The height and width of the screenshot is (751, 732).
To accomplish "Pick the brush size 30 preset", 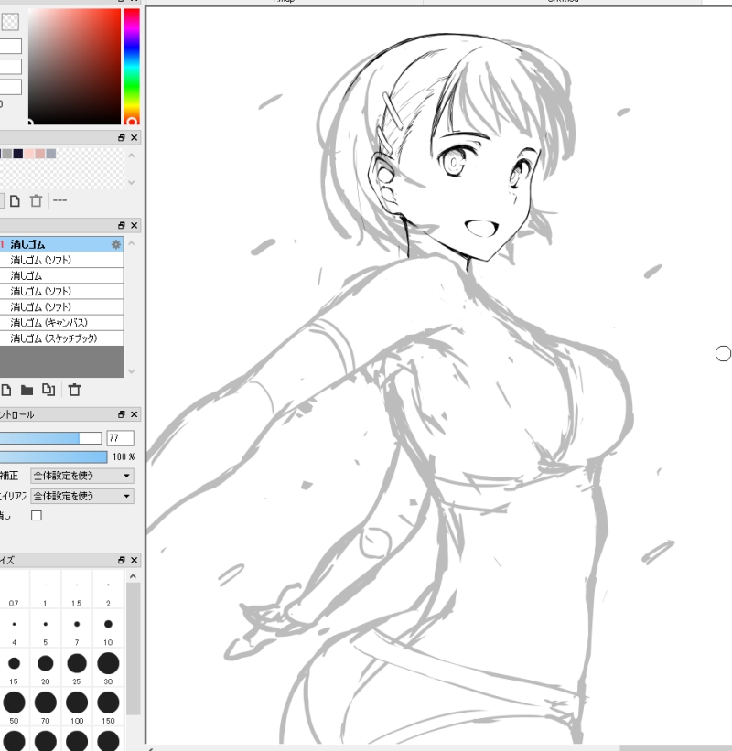I will [108, 668].
